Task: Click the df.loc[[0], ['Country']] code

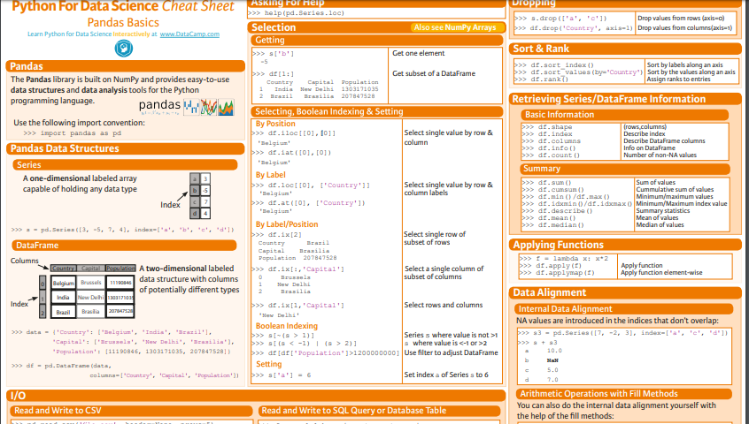Action: pyautogui.click(x=311, y=185)
